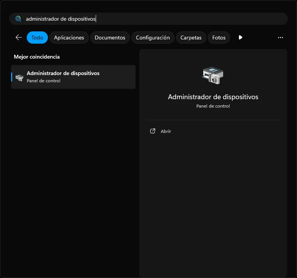The width and height of the screenshot is (297, 278).
Task: Select the Todo filter tab
Action: tap(37, 38)
